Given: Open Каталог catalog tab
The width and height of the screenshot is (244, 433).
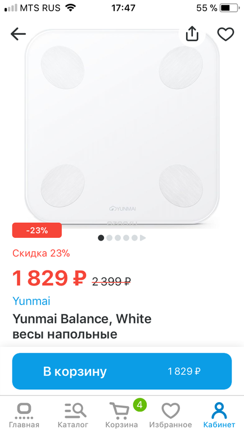Looking at the screenshot, I should point(73,415).
